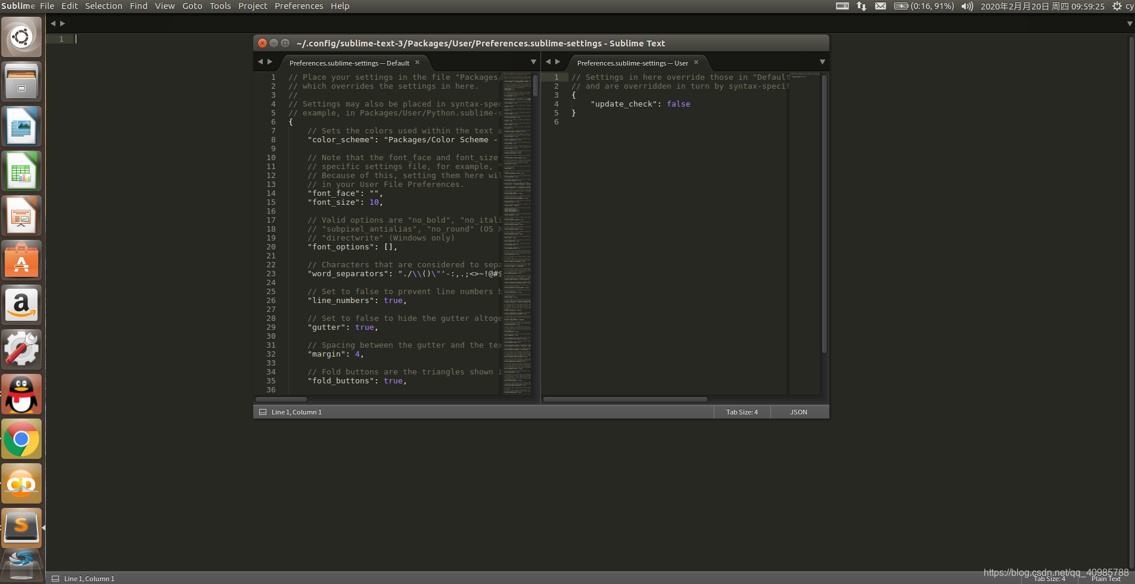Click "line_numbers" setting line
This screenshot has width=1135, height=584.
pyautogui.click(x=357, y=301)
